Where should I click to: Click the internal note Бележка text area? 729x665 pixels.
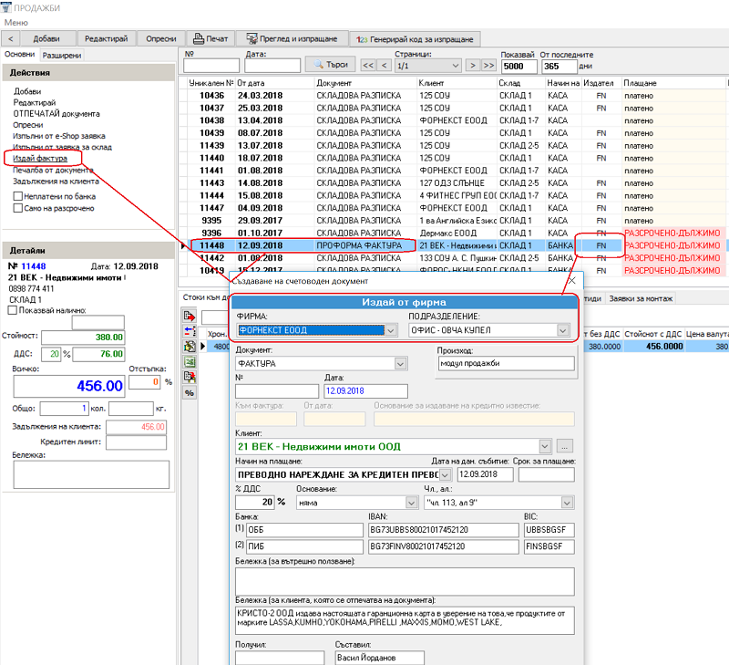(x=405, y=581)
